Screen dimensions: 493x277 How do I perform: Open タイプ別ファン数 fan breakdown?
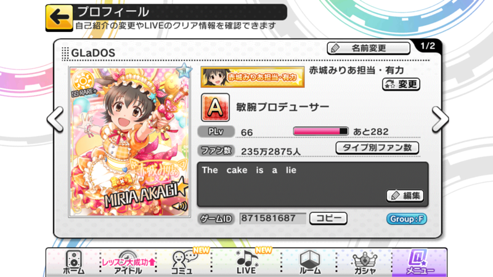(x=377, y=148)
